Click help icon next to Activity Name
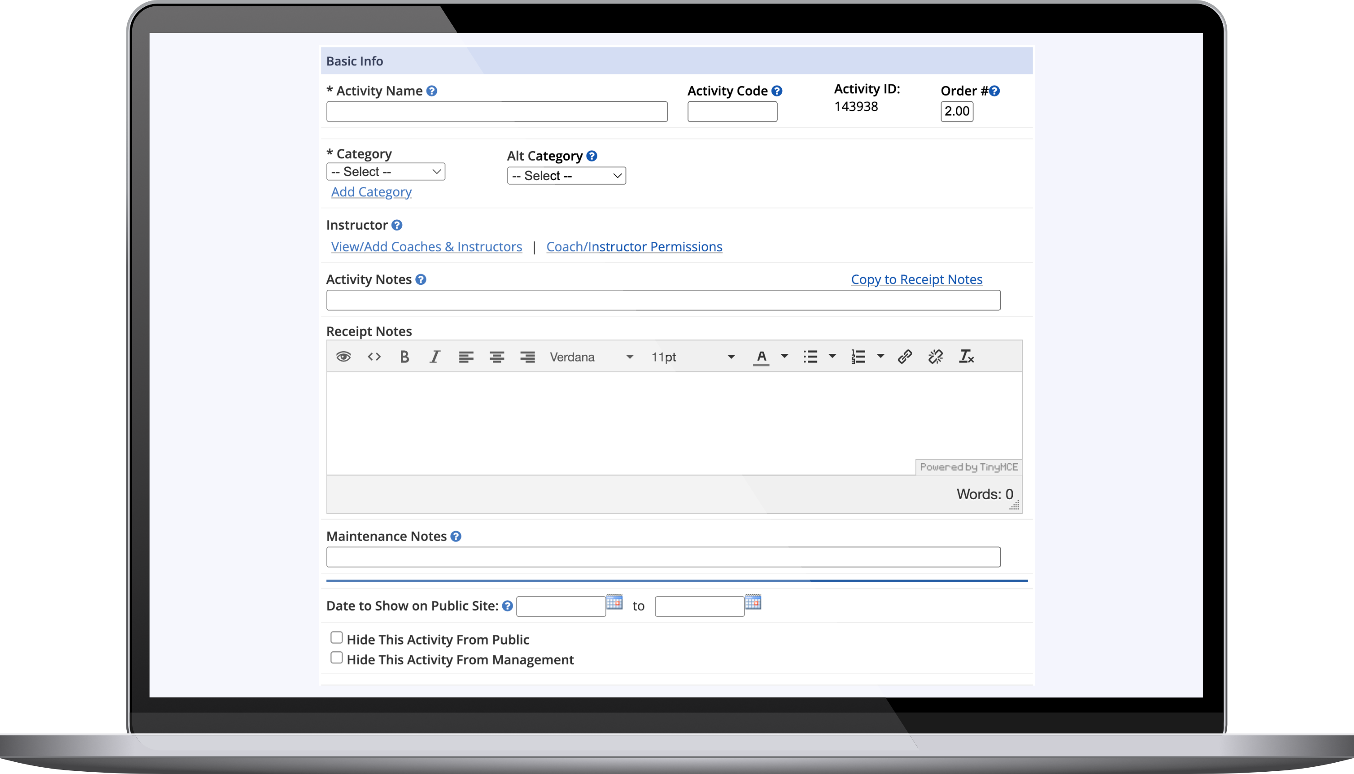The width and height of the screenshot is (1354, 774). pyautogui.click(x=431, y=91)
